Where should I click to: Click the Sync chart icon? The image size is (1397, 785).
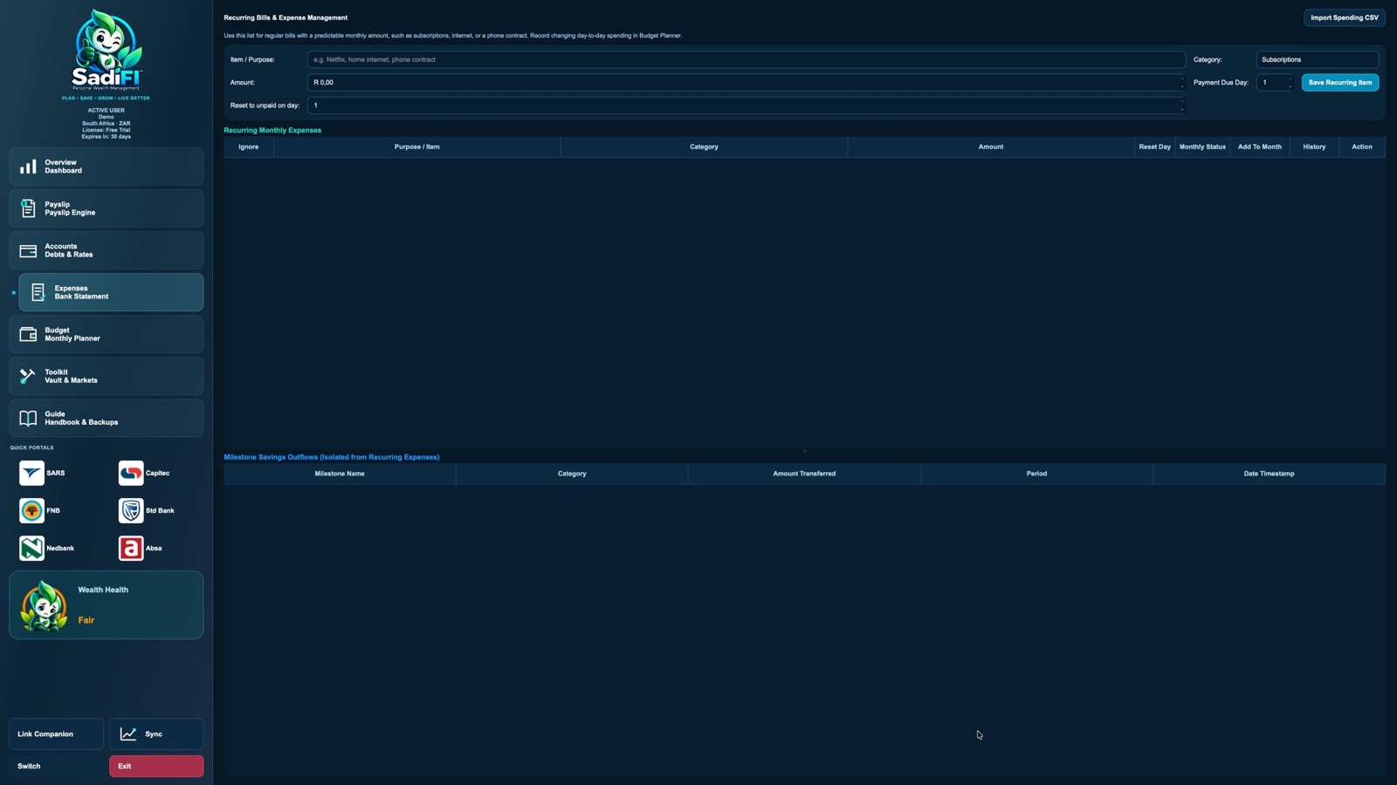pyautogui.click(x=128, y=734)
